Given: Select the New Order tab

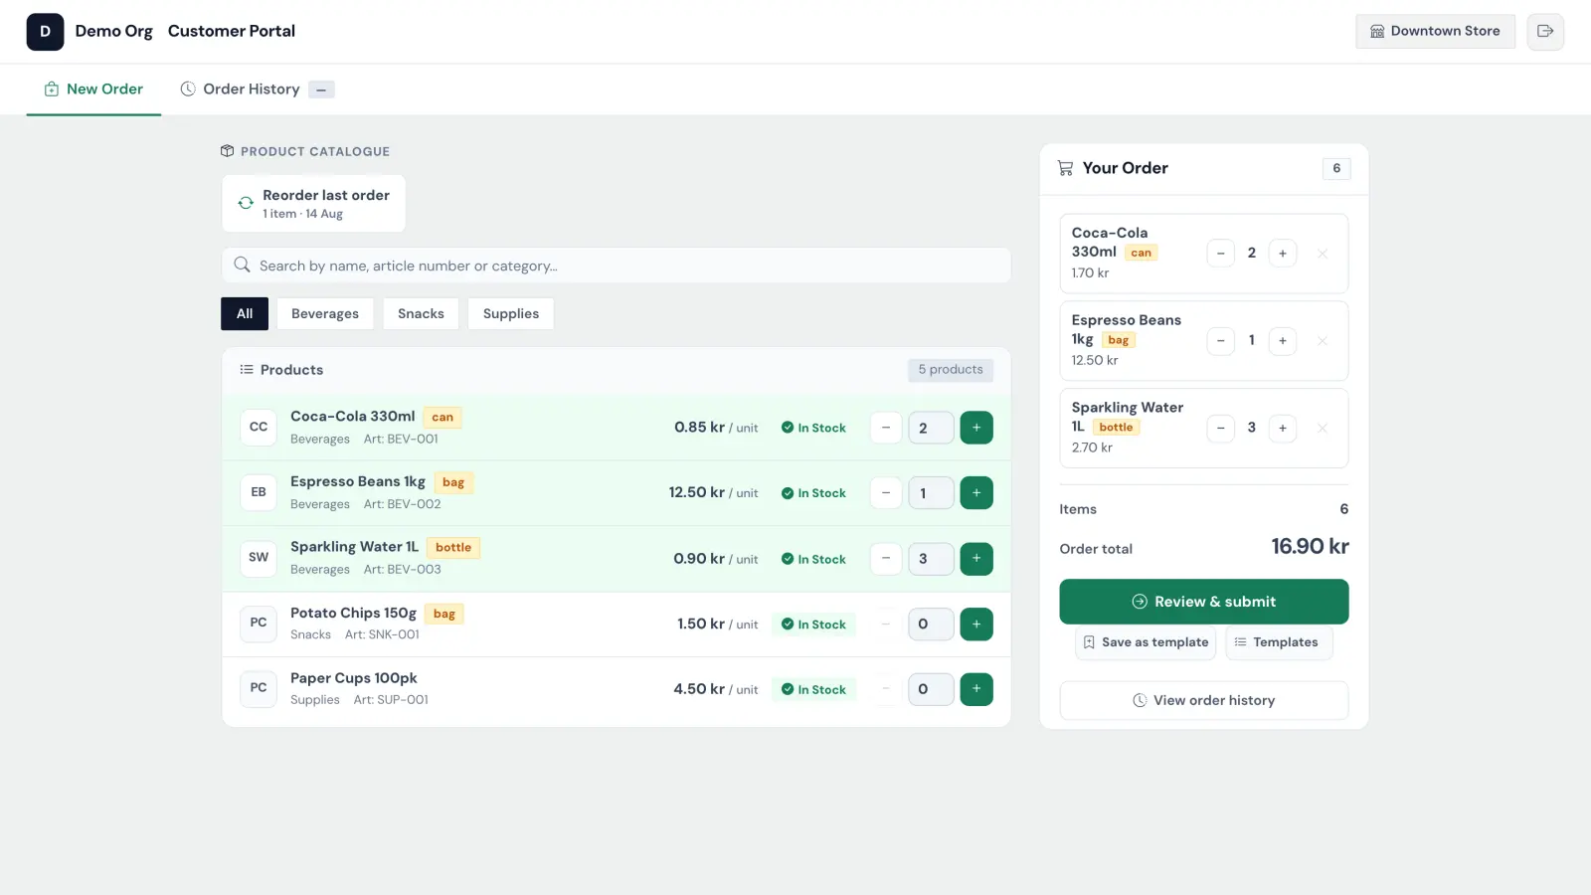Looking at the screenshot, I should tap(93, 89).
